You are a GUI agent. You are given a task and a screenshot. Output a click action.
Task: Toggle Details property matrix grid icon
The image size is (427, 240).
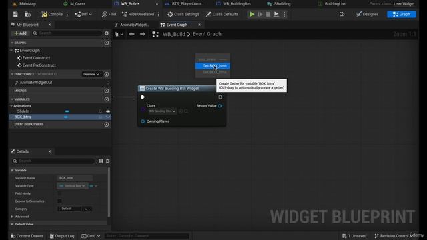point(101,161)
